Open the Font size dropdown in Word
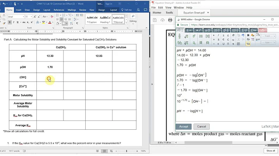This screenshot has height=156, width=279. click(31, 17)
